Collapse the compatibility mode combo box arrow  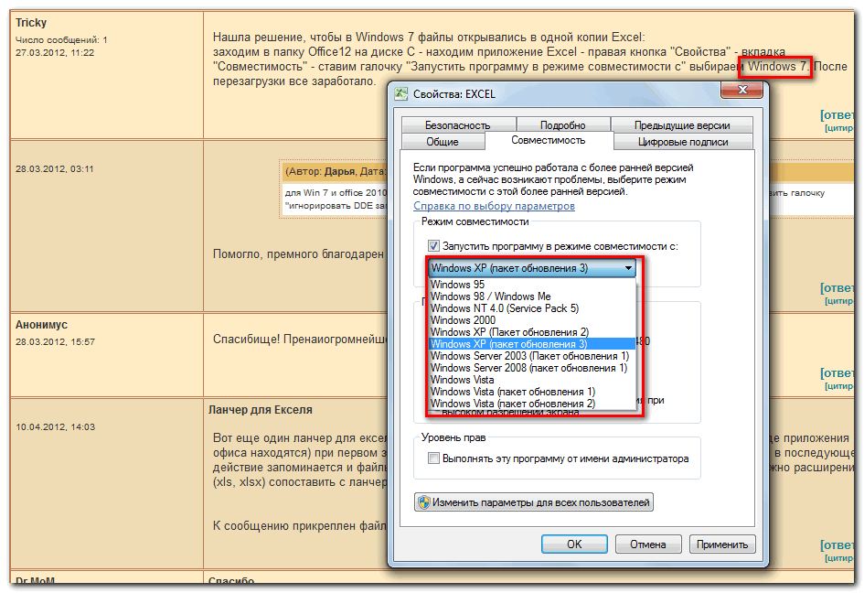pos(628,268)
